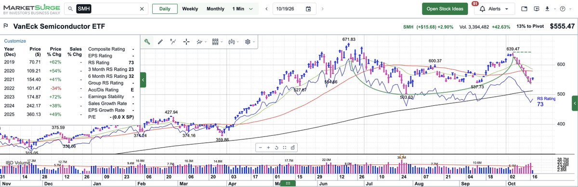
Task: Go to previous date with left arrow
Action: pos(266,9)
